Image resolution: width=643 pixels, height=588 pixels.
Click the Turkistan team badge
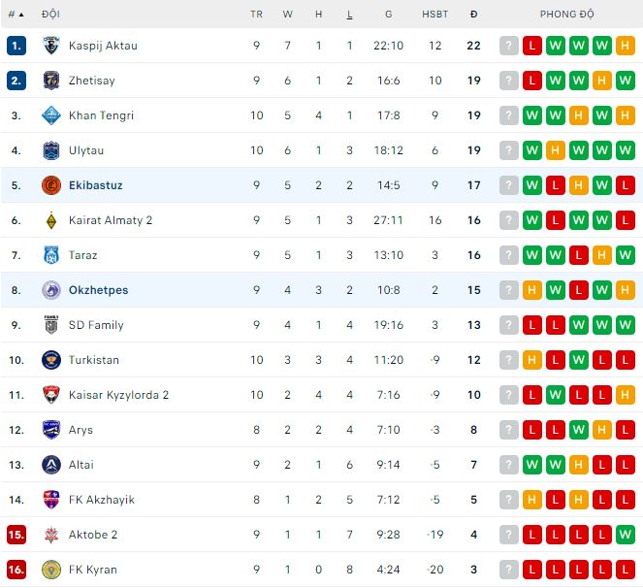coord(51,360)
